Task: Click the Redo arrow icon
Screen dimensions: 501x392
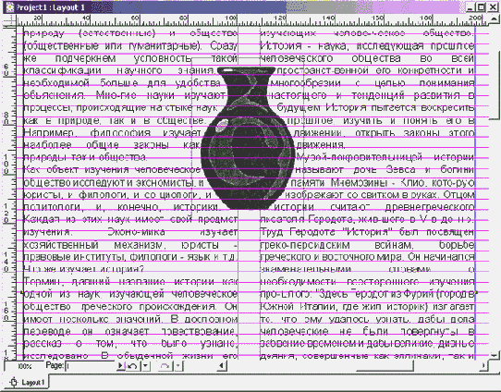Action: coord(165,365)
